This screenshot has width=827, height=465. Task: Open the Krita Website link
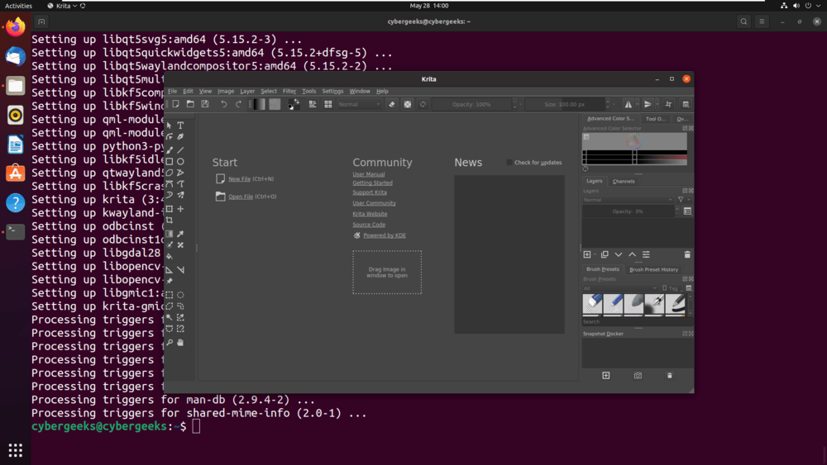click(370, 214)
